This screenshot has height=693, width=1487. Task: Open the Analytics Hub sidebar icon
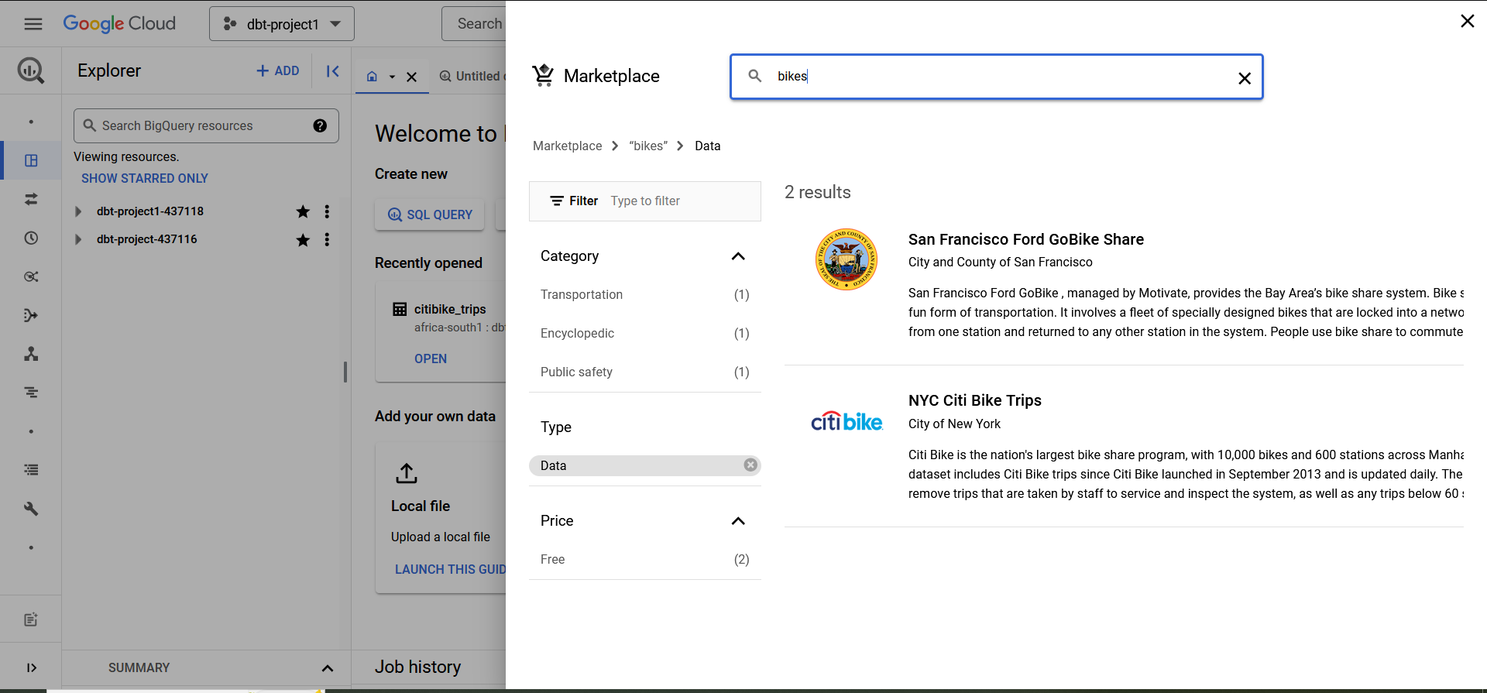[31, 276]
